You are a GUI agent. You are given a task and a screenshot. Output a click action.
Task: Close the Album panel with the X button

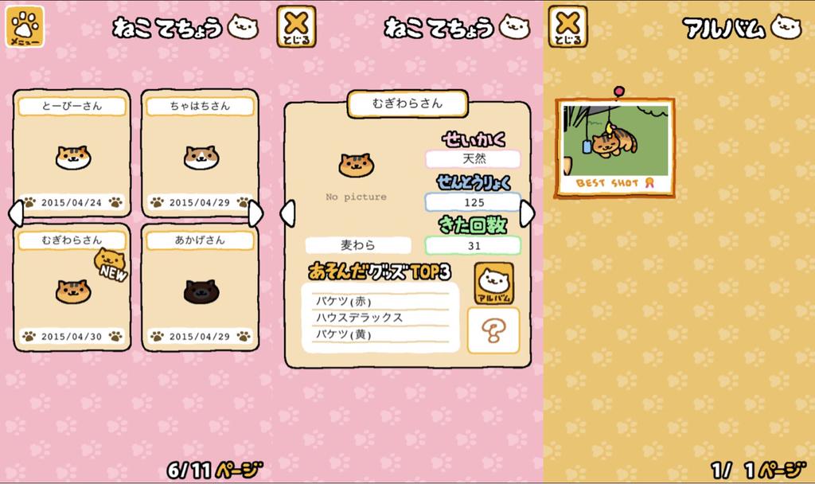567,26
